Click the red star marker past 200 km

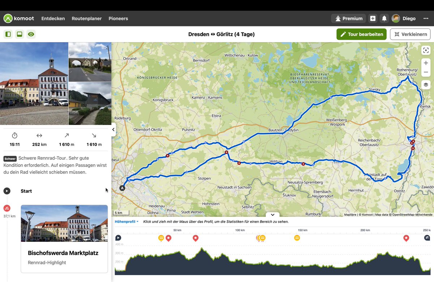[406, 238]
